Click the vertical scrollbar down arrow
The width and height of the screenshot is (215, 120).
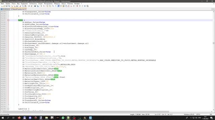point(214,110)
